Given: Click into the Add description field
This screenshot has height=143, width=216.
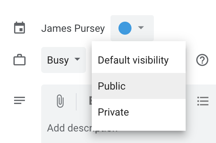Looking at the screenshot, I should coord(69,128).
